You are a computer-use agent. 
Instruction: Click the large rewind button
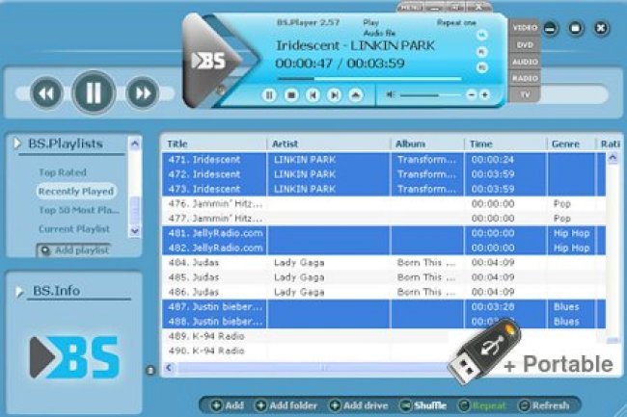coord(46,93)
